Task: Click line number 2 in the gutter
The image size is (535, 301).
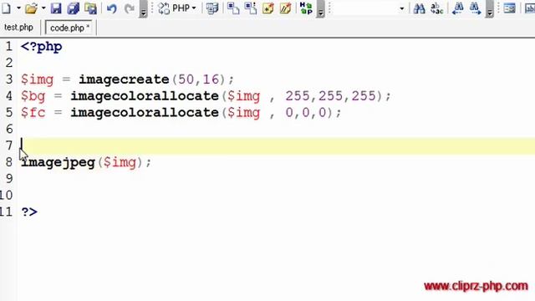Action: pyautogui.click(x=9, y=63)
